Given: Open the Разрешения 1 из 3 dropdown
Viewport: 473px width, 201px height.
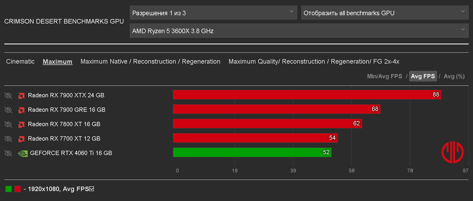Looking at the screenshot, I should (x=213, y=13).
